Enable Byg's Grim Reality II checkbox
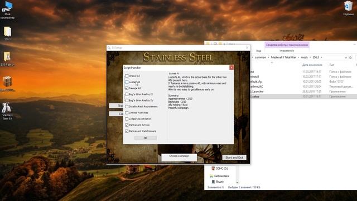Image resolution: width=357 pixels, height=201 pixels. [x=127, y=94]
